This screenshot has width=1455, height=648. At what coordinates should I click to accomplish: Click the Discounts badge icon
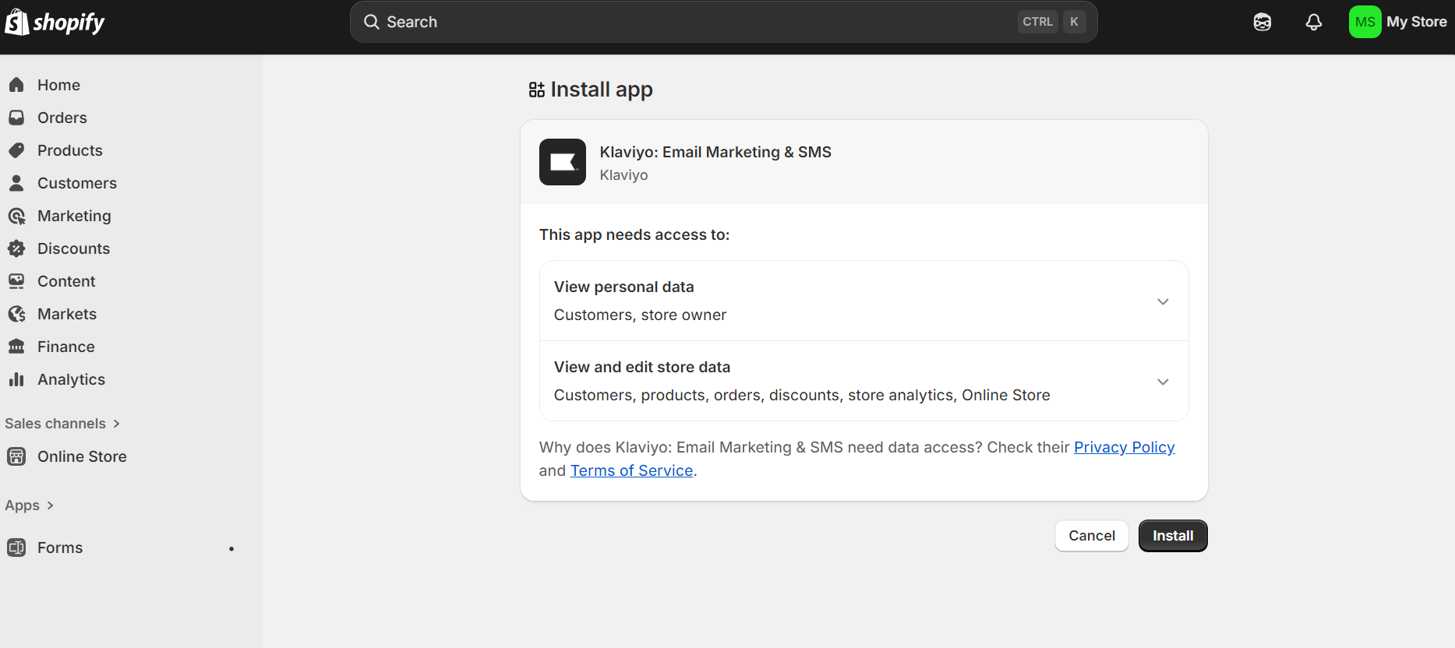pyautogui.click(x=16, y=248)
